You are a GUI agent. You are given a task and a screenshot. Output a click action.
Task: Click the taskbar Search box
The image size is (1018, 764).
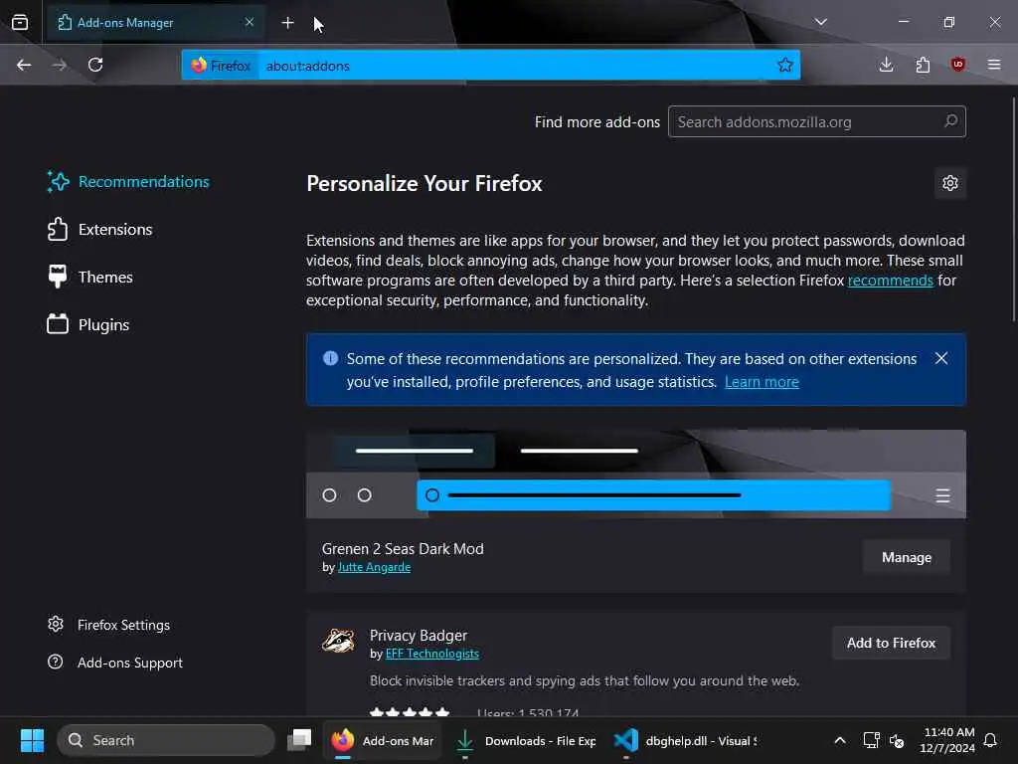point(166,740)
